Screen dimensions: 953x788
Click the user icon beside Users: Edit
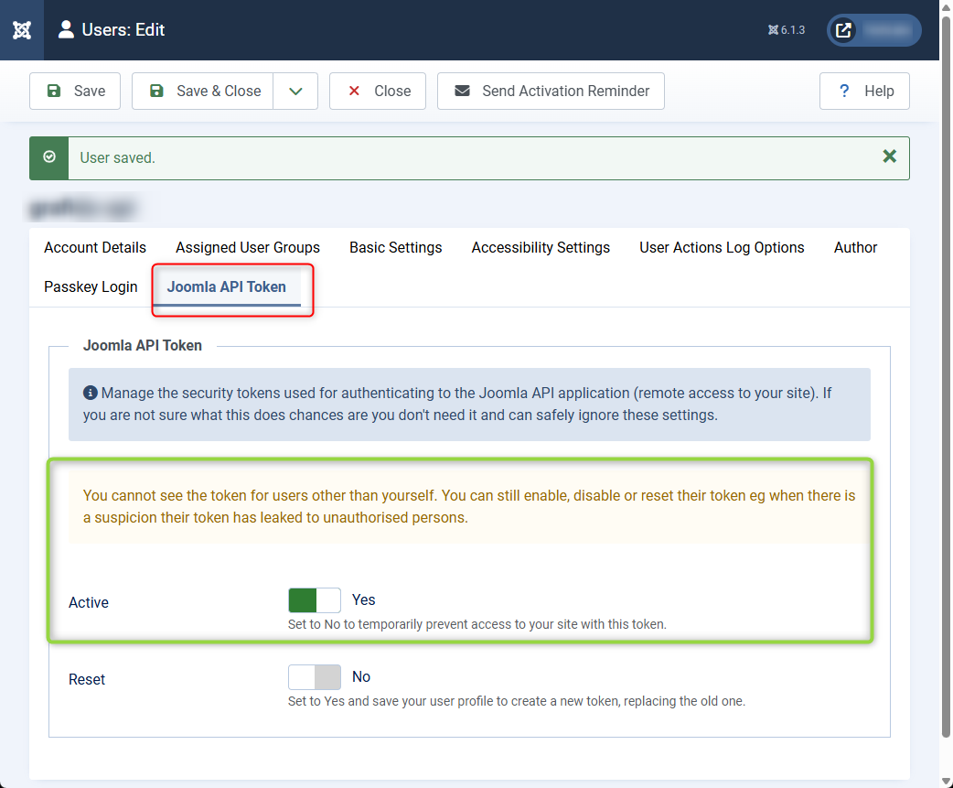(x=66, y=30)
